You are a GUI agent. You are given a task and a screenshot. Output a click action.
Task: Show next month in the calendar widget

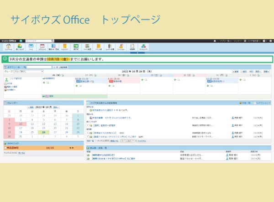click(x=56, y=107)
